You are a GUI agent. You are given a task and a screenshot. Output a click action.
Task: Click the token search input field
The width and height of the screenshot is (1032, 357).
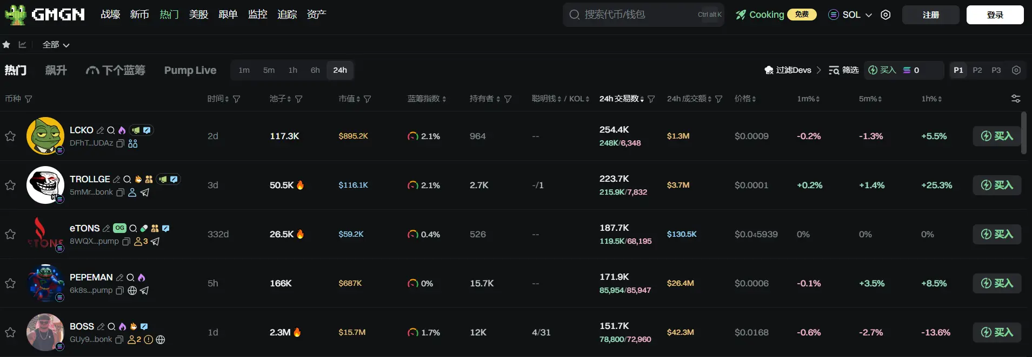638,15
